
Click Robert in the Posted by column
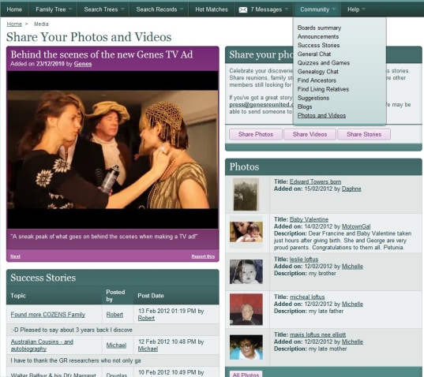(114, 315)
